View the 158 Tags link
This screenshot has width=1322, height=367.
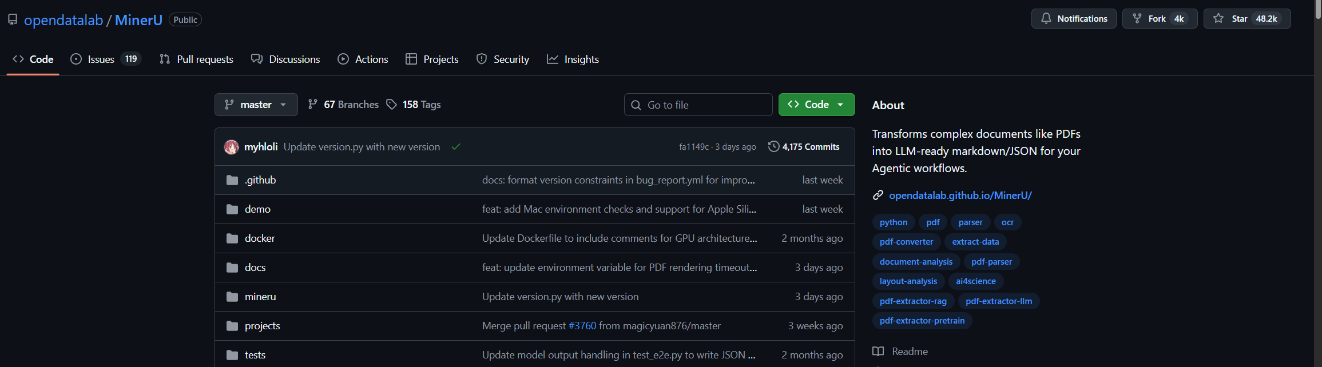tap(414, 105)
